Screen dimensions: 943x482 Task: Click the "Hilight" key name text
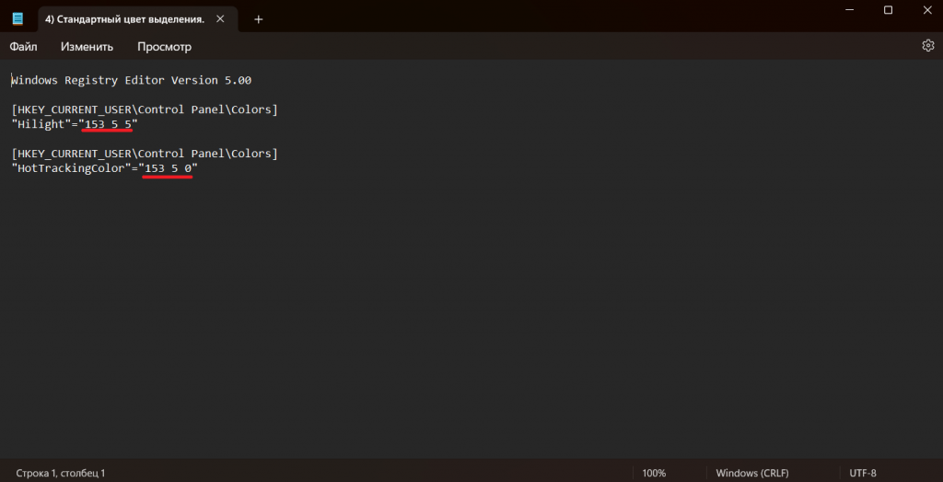click(41, 124)
